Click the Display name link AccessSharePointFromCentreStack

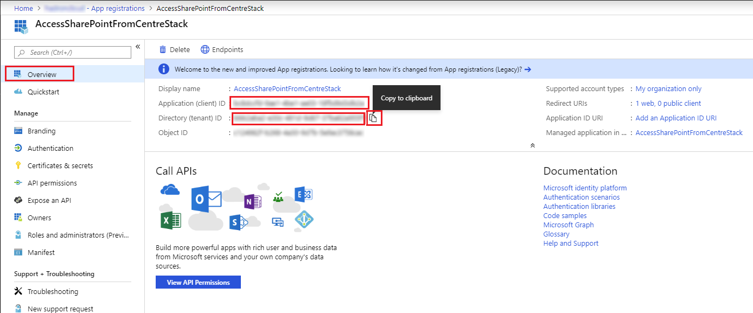(288, 88)
